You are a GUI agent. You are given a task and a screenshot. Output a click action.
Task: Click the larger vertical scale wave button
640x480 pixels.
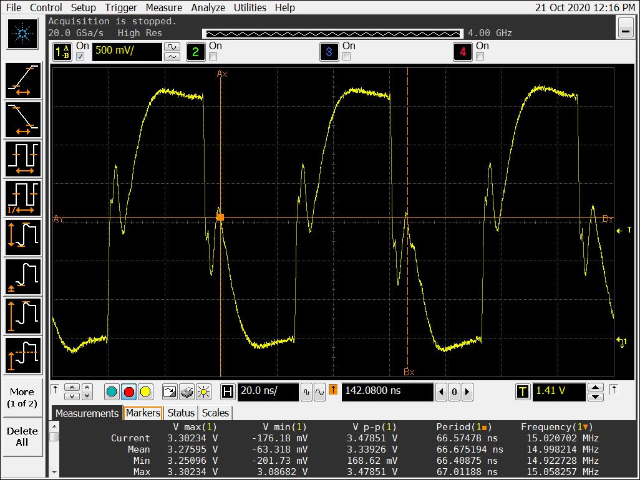[172, 47]
